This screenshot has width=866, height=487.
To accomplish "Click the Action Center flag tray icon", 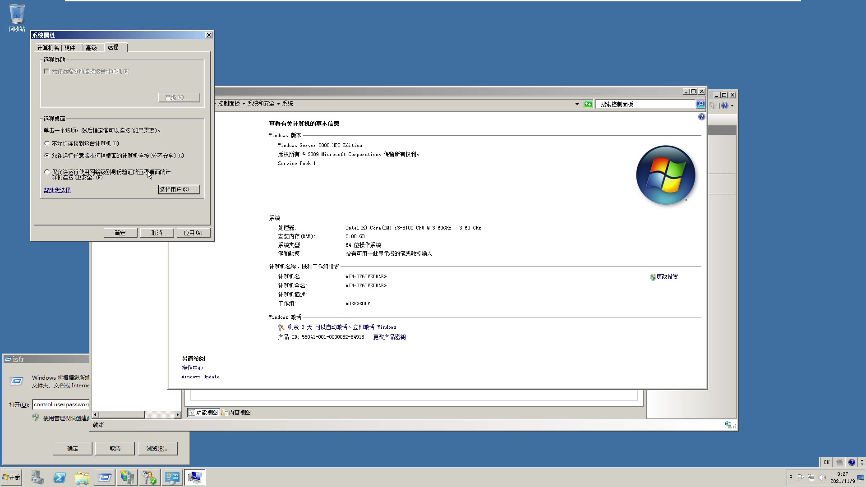I will click(x=800, y=477).
